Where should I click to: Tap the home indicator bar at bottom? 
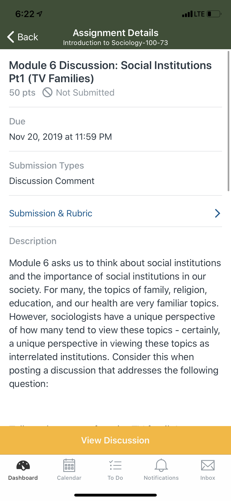pos(116,495)
